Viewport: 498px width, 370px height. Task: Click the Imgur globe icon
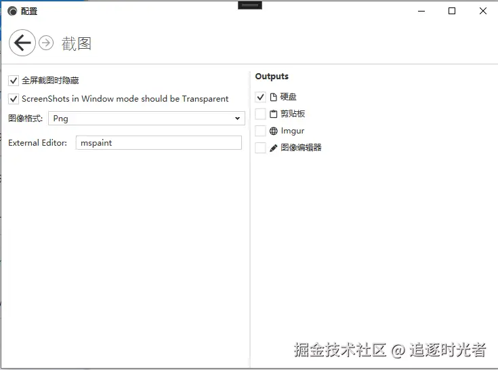tap(273, 131)
